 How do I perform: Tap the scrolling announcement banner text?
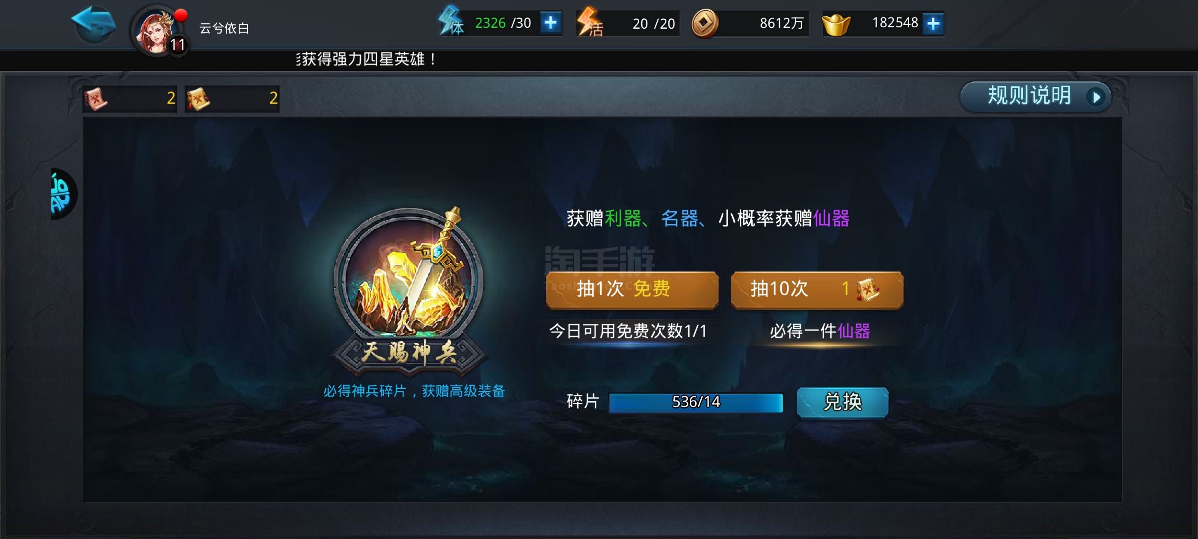tap(367, 59)
